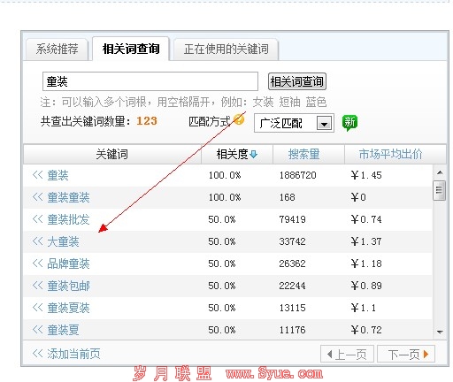Switch to the 系统推荐 tab
The height and width of the screenshot is (382, 453).
58,49
